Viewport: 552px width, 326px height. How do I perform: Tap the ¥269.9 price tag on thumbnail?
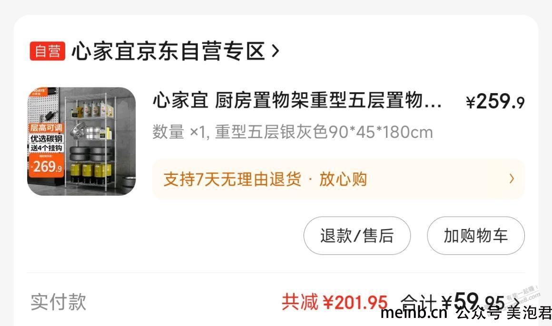click(x=46, y=166)
